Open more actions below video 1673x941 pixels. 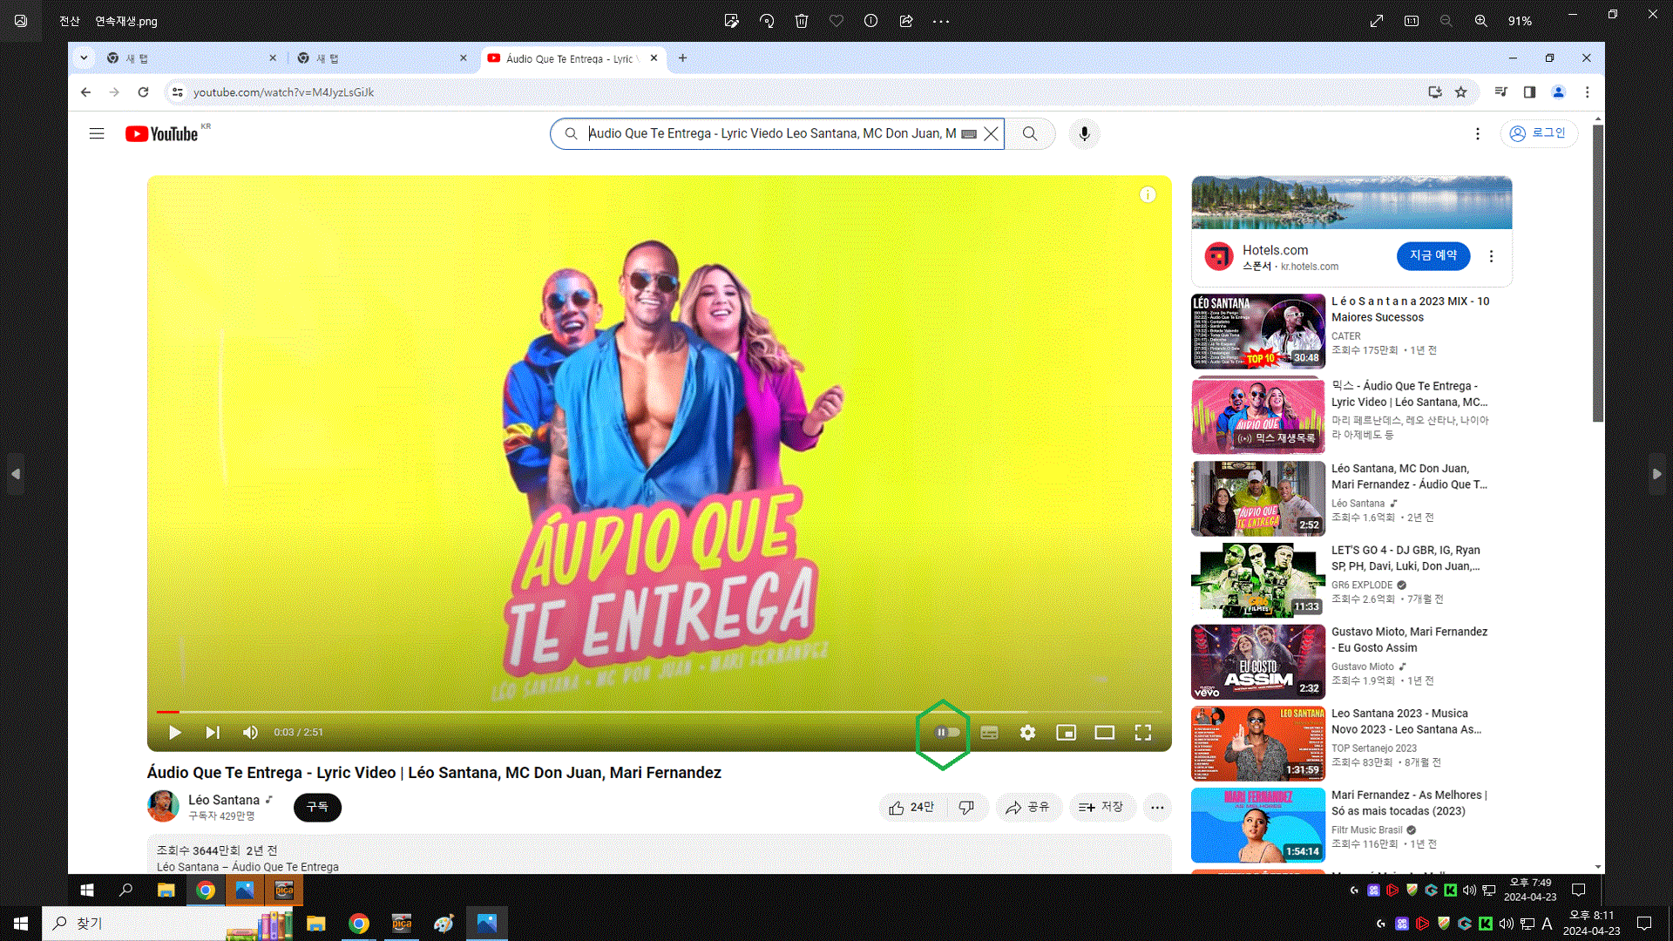pyautogui.click(x=1157, y=808)
